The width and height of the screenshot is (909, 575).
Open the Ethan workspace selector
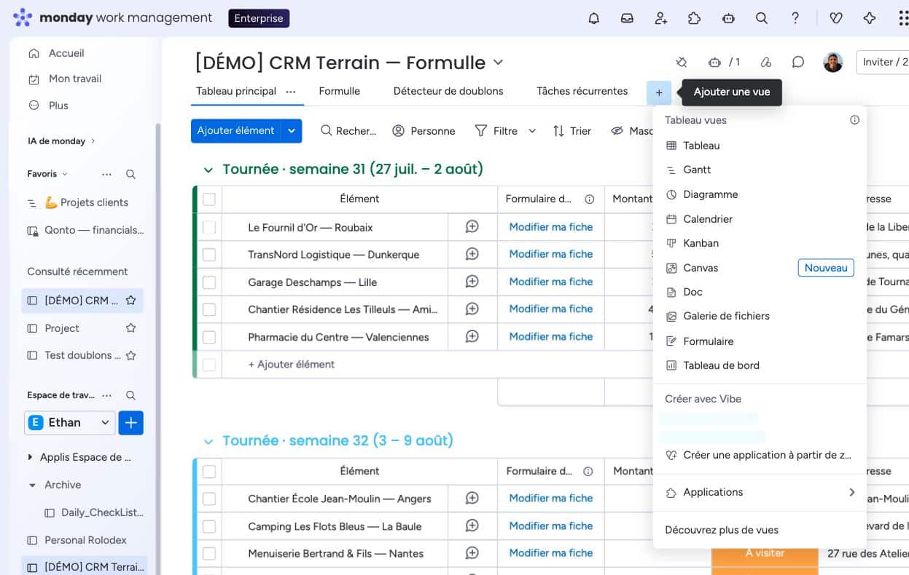coord(70,422)
